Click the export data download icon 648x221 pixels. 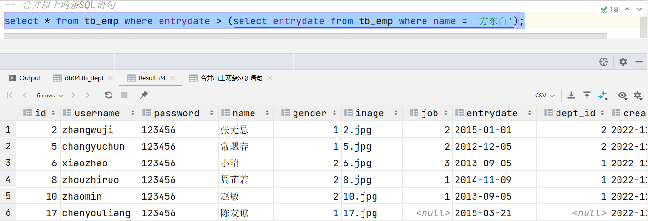571,96
